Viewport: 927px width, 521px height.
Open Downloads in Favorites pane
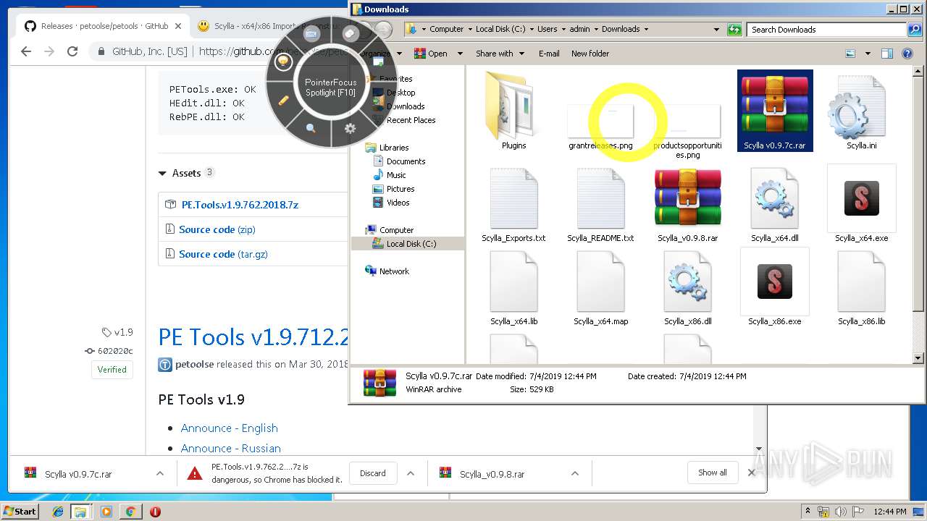405,106
